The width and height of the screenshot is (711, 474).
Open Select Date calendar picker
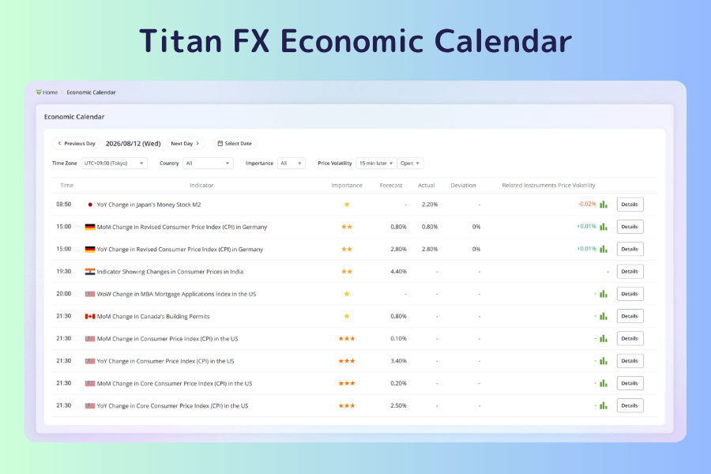(x=235, y=143)
